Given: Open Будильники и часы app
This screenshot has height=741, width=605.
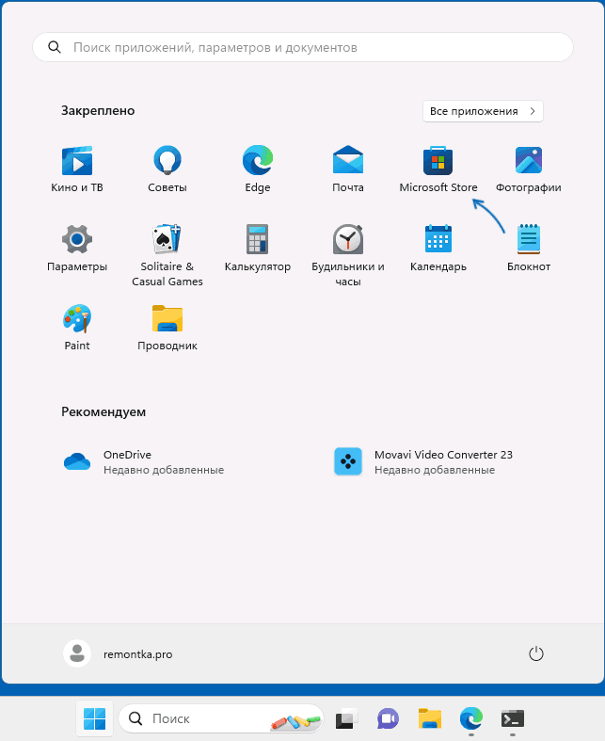Looking at the screenshot, I should [348, 255].
